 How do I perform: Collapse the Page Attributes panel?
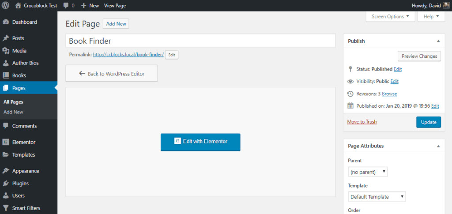tap(438, 146)
